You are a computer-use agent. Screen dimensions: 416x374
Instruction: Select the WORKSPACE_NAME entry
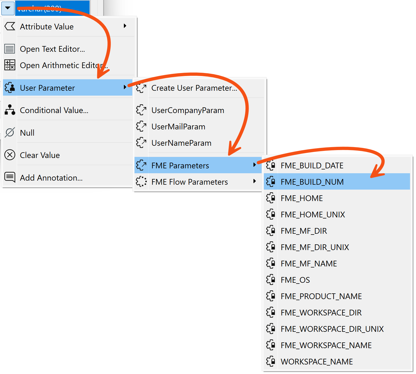tap(317, 361)
